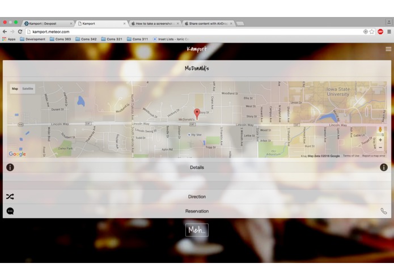Click Iowa State University label on map

(x=338, y=92)
